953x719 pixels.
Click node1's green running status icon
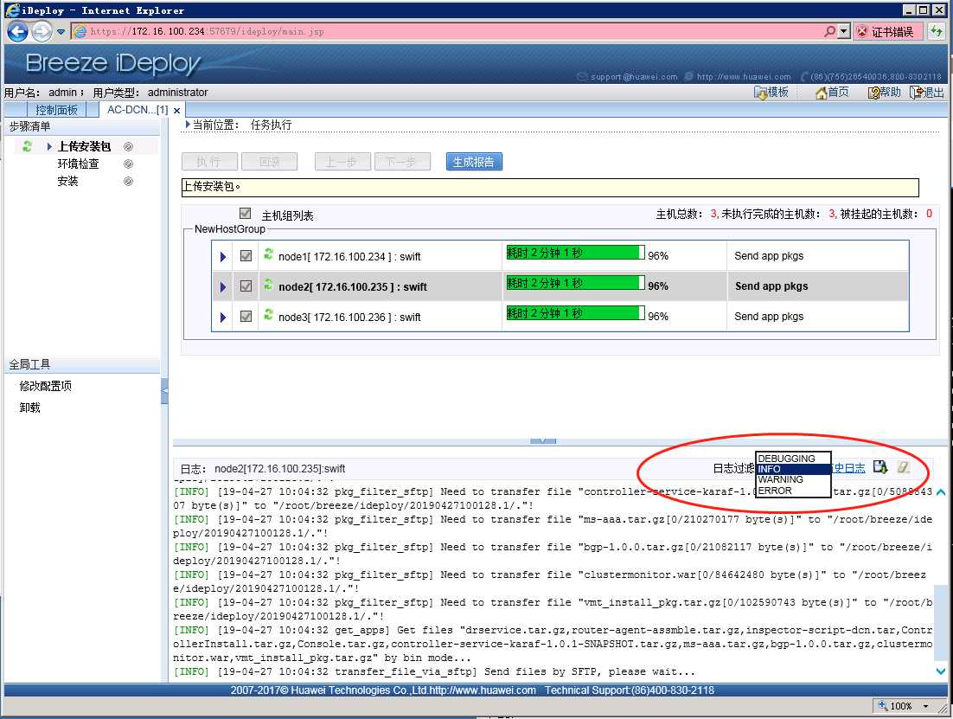point(268,254)
